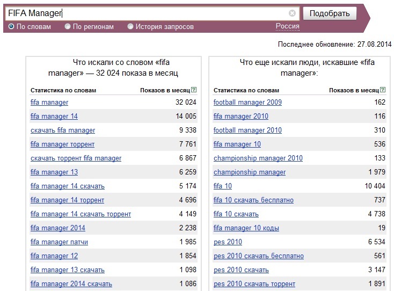Viewport: 394px width, 291px height.
Task: Click left table 'Статистика по словам' header
Action: (x=63, y=90)
